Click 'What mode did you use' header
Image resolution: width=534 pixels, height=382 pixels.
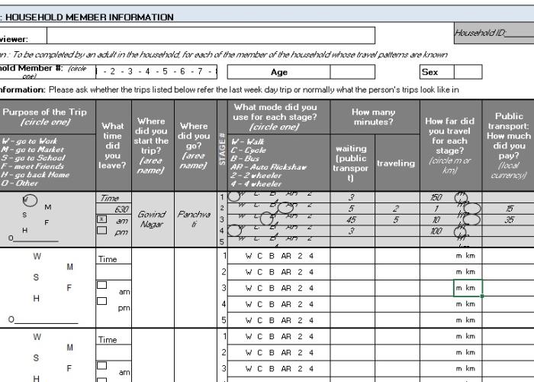[x=278, y=117]
